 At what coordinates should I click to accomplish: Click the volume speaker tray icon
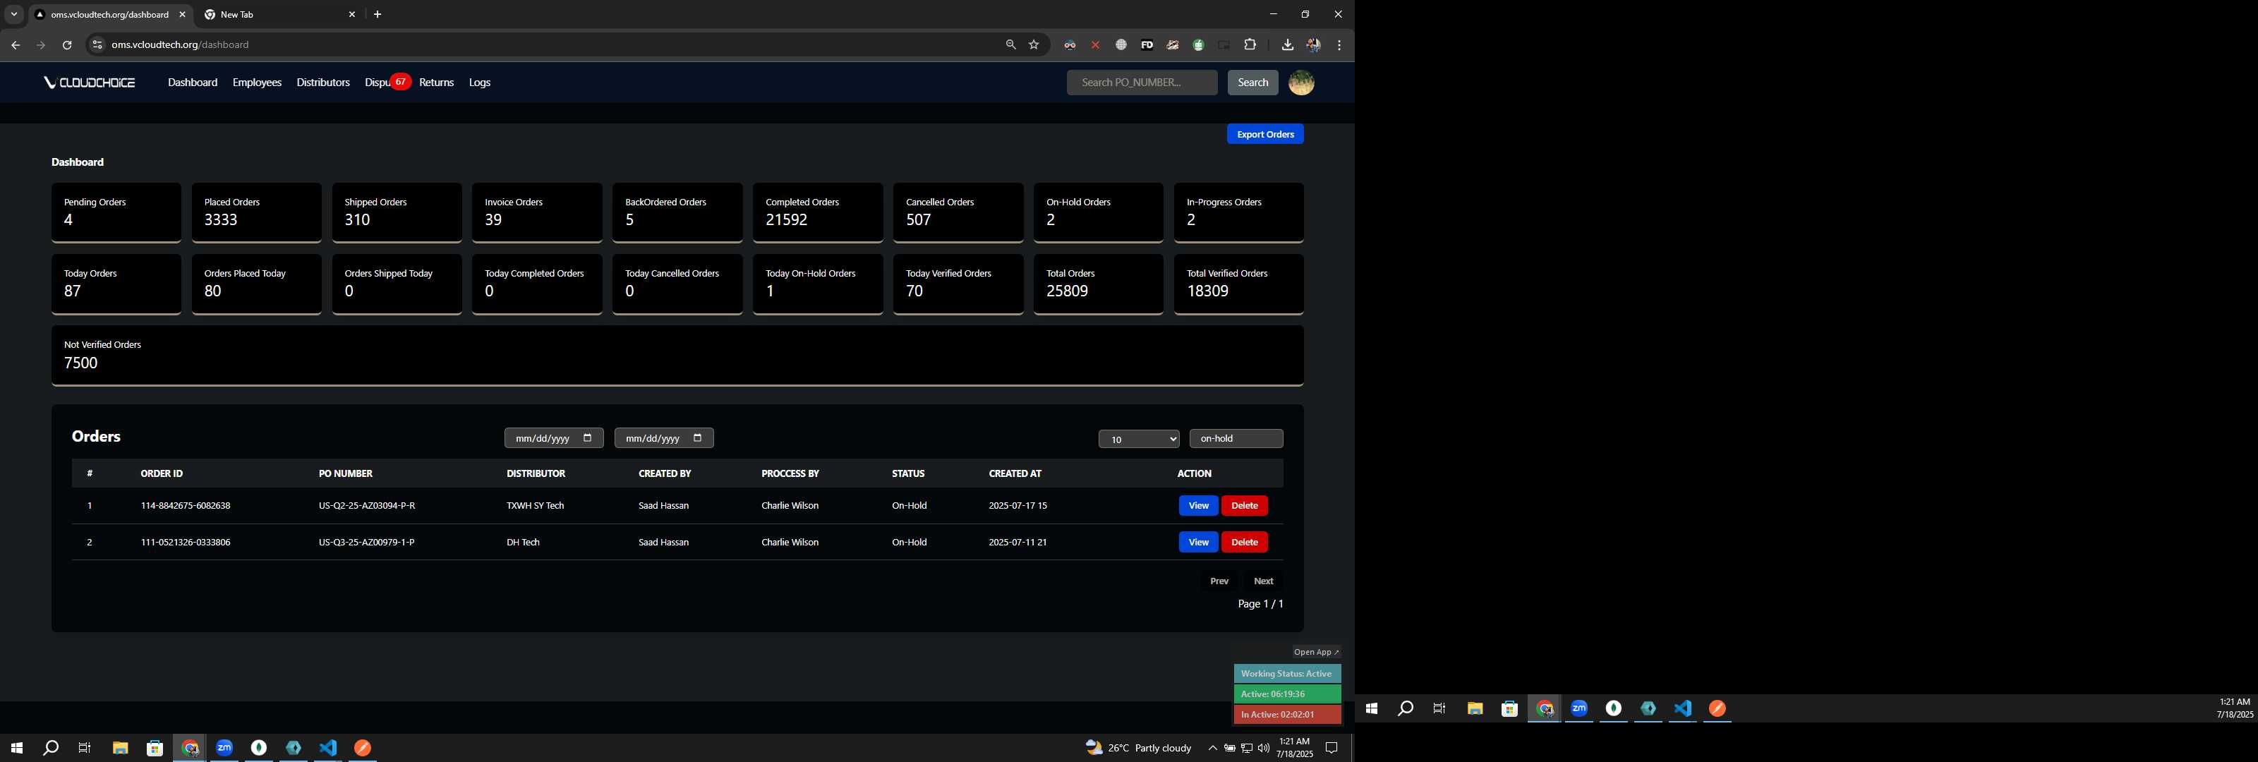pyautogui.click(x=1263, y=748)
